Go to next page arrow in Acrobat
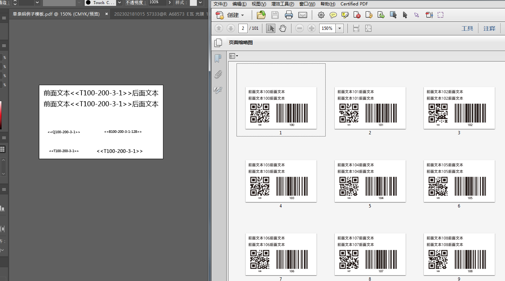Viewport: 505px width, 281px height. tap(231, 28)
